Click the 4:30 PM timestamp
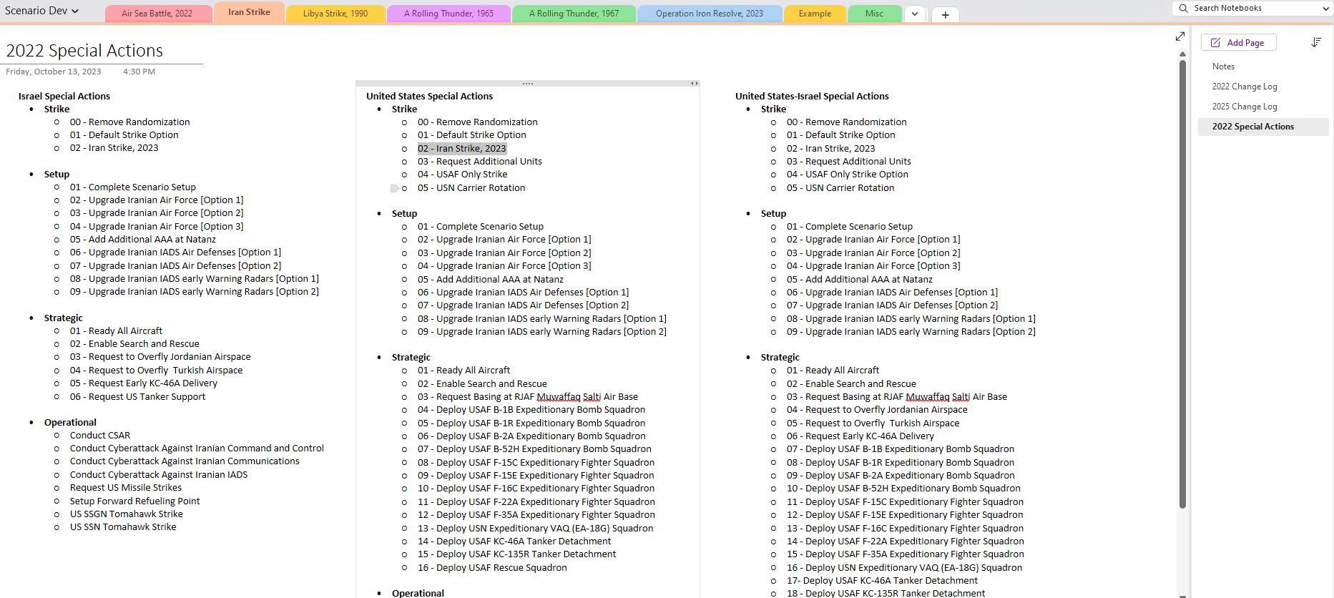This screenshot has height=598, width=1334. click(x=139, y=72)
